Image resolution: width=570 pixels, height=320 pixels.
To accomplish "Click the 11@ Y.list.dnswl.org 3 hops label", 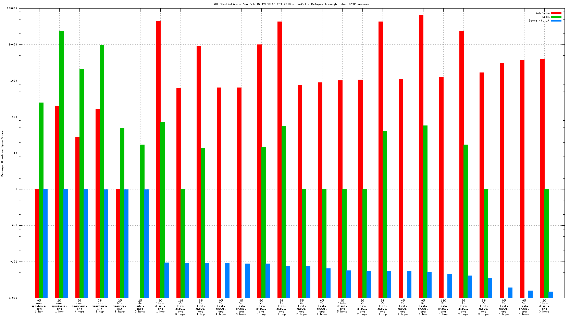I will 181,307.
